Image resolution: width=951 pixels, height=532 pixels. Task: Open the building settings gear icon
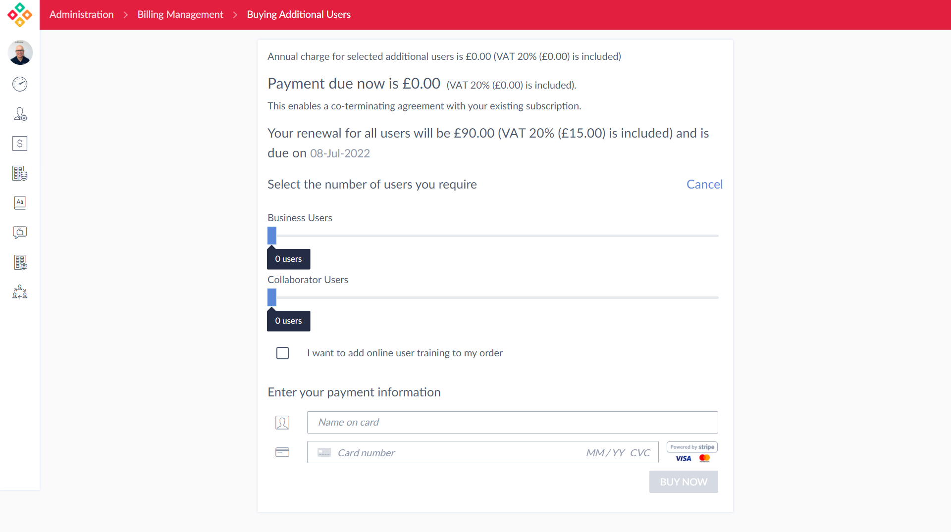[x=20, y=262]
